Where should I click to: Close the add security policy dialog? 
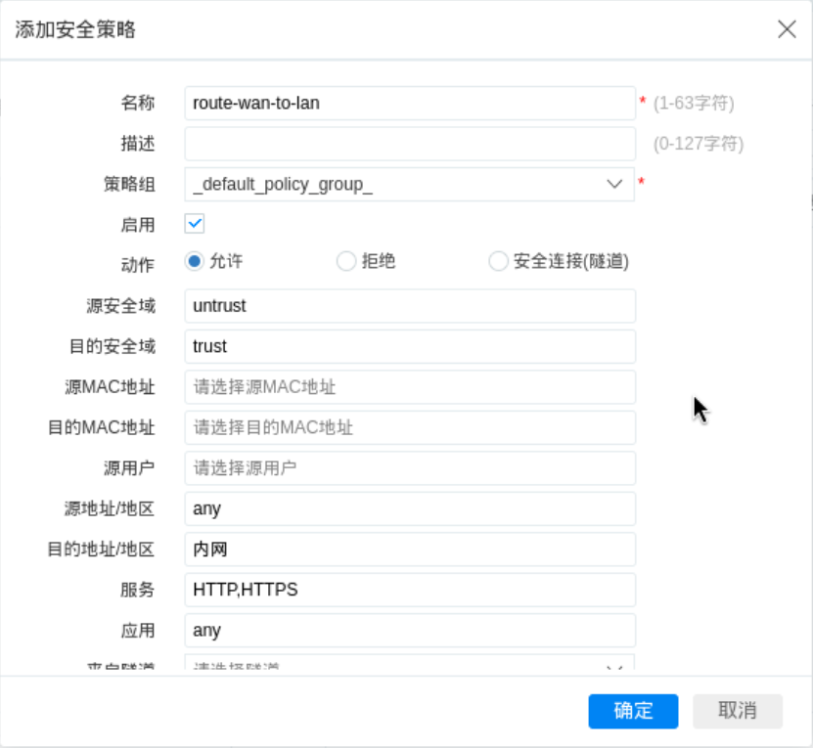coord(786,29)
